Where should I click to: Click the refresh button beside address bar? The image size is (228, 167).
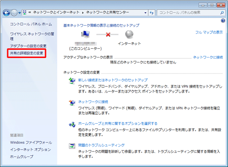[151, 13]
